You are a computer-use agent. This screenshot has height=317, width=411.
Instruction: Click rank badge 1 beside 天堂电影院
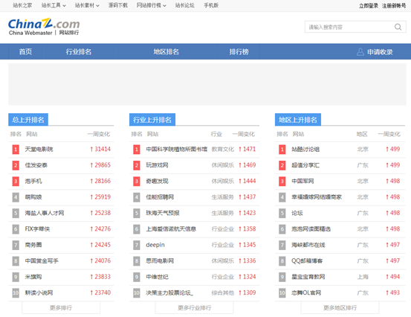coord(16,150)
